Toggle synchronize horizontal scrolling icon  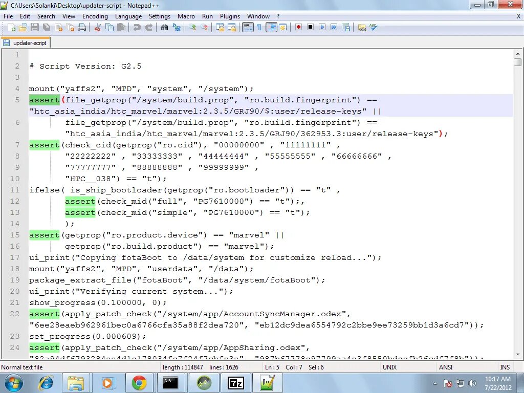tap(232, 28)
